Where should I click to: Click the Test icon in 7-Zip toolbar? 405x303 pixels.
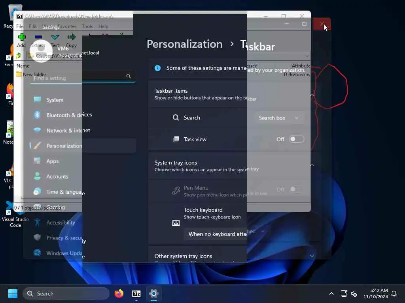[55, 40]
